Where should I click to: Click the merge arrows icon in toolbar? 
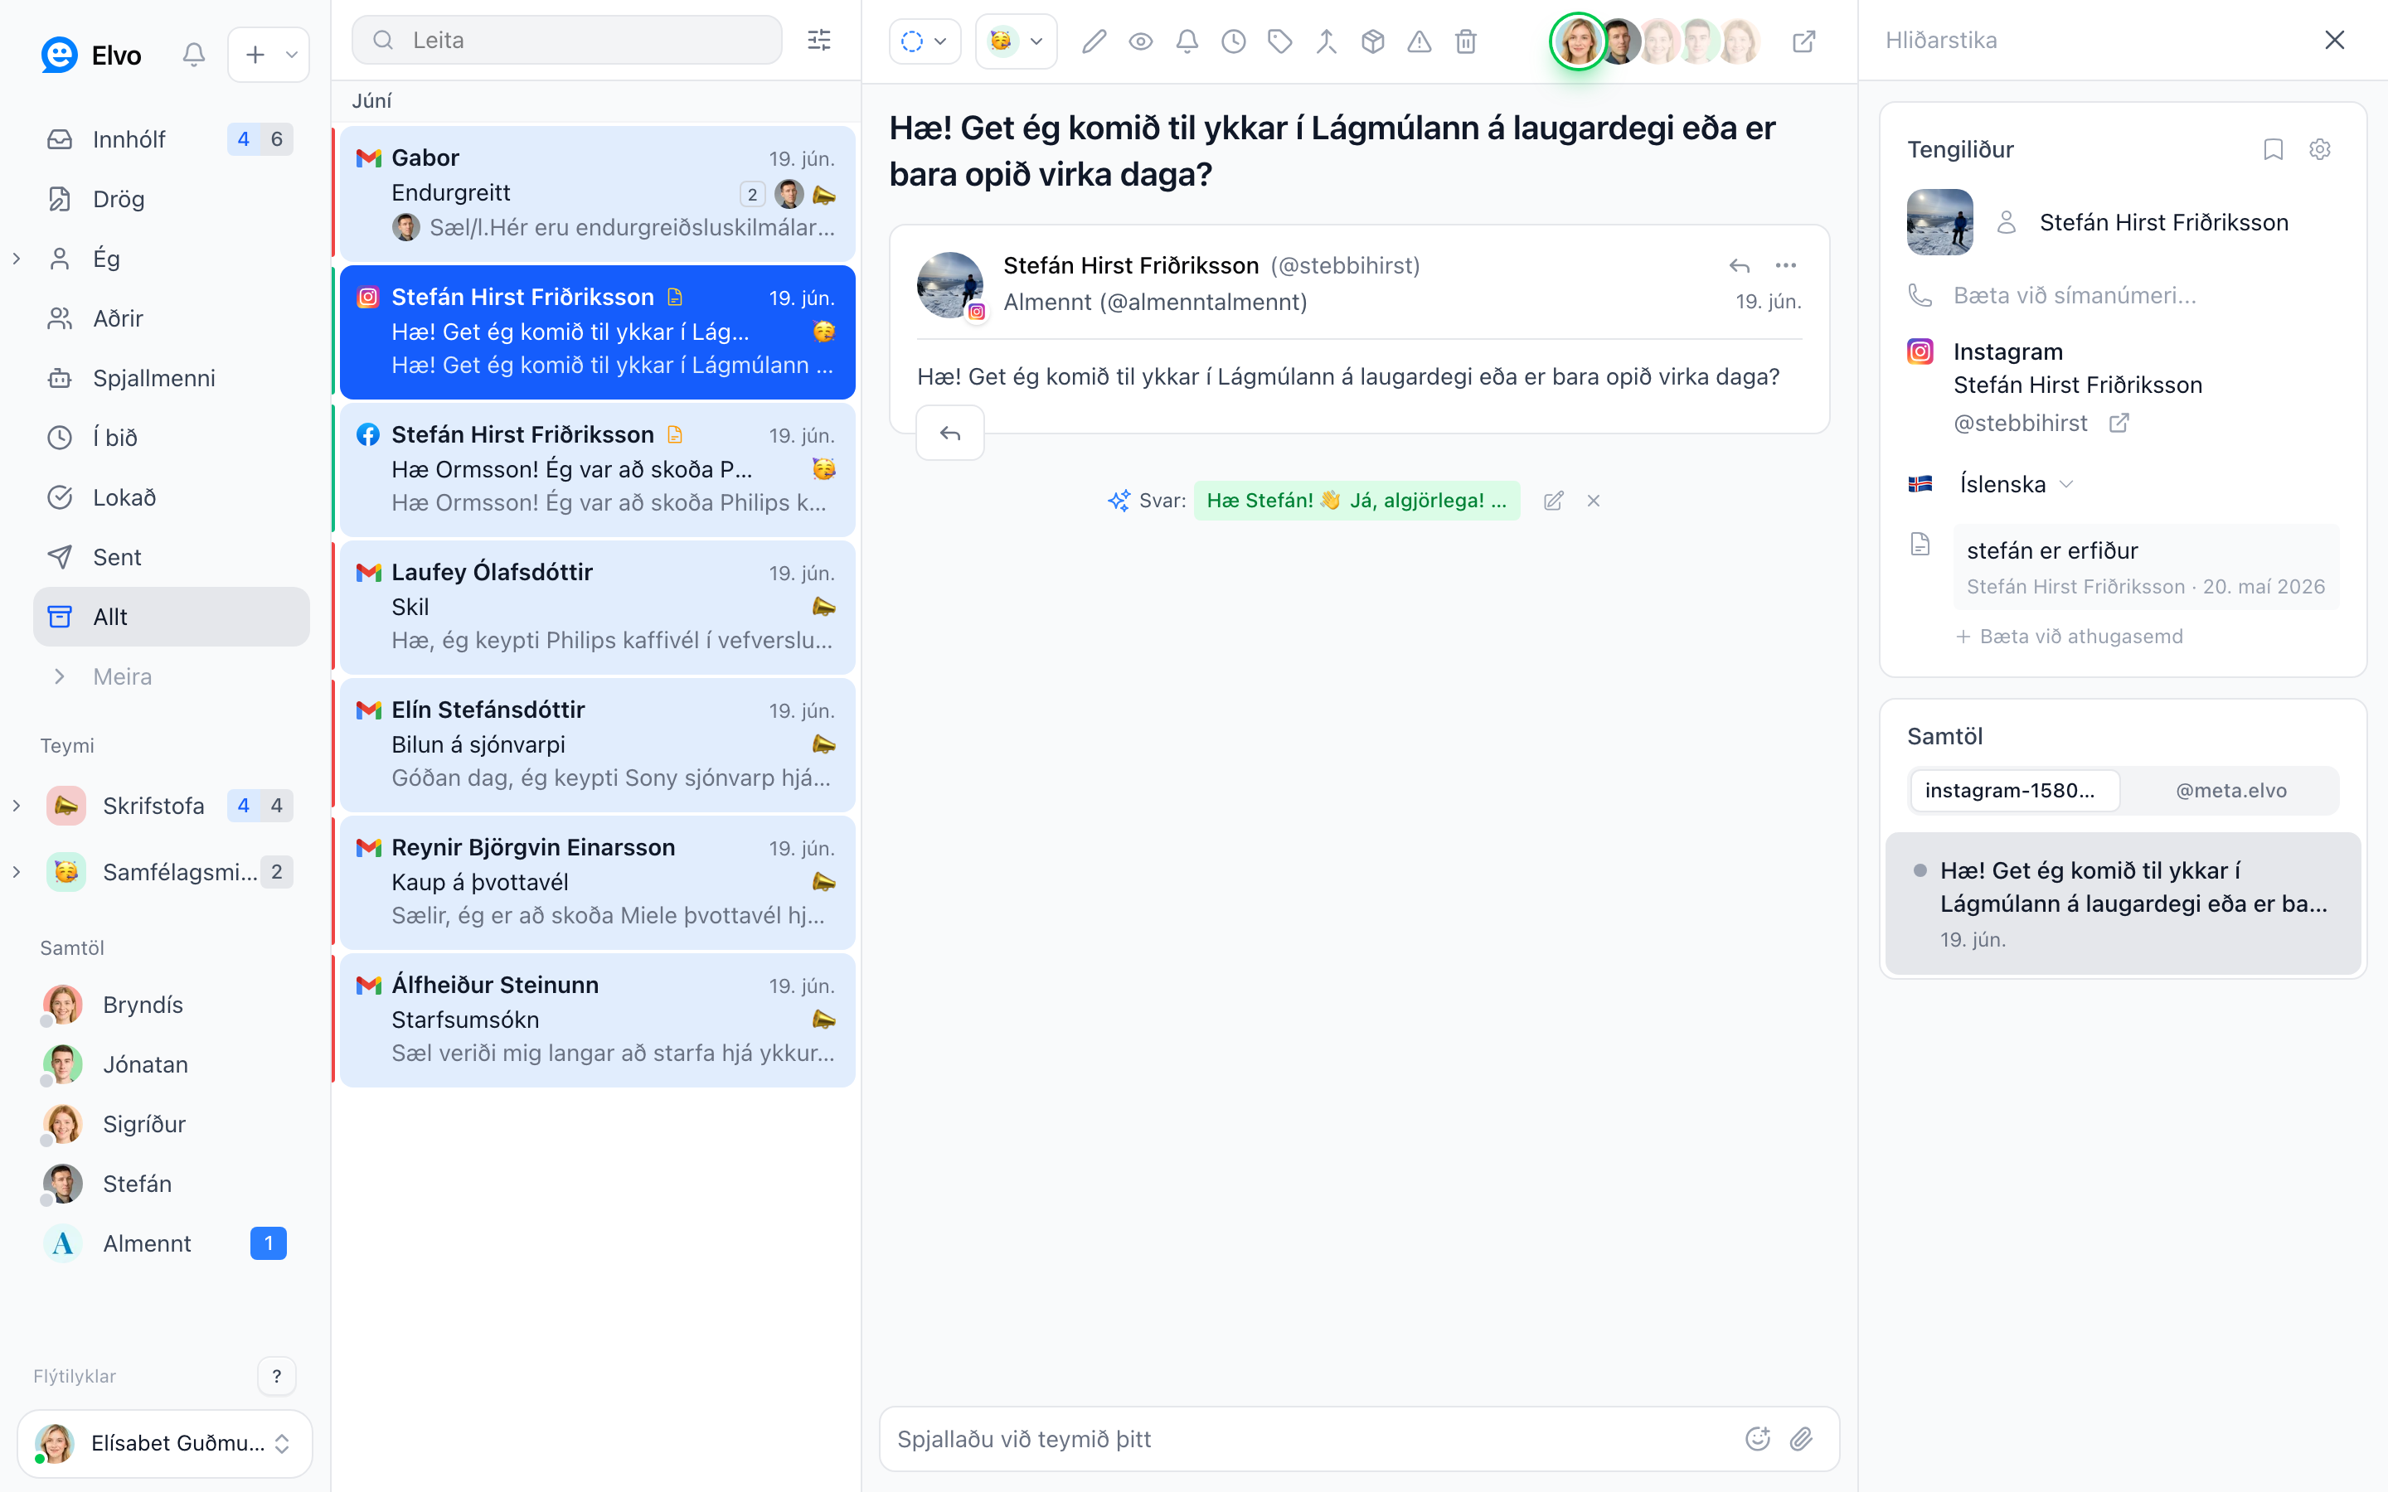(1326, 41)
